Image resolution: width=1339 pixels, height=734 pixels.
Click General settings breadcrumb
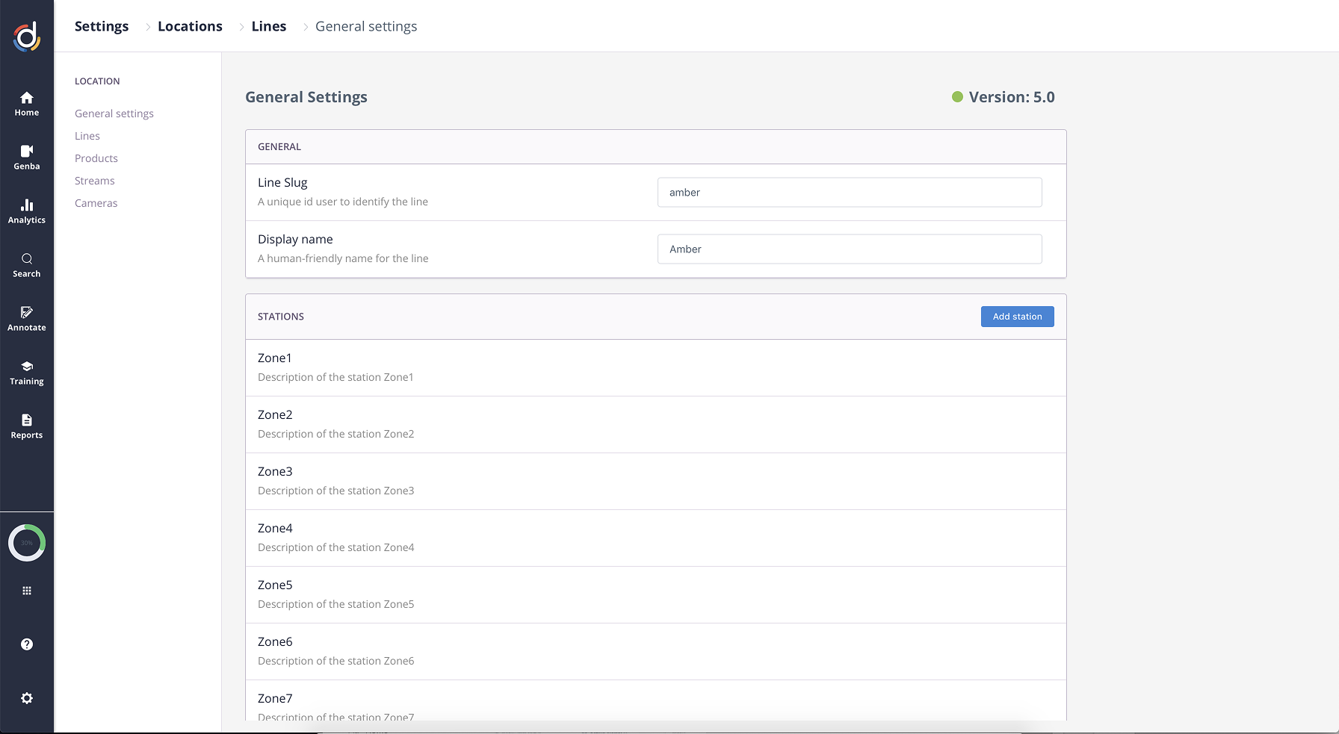(x=366, y=26)
